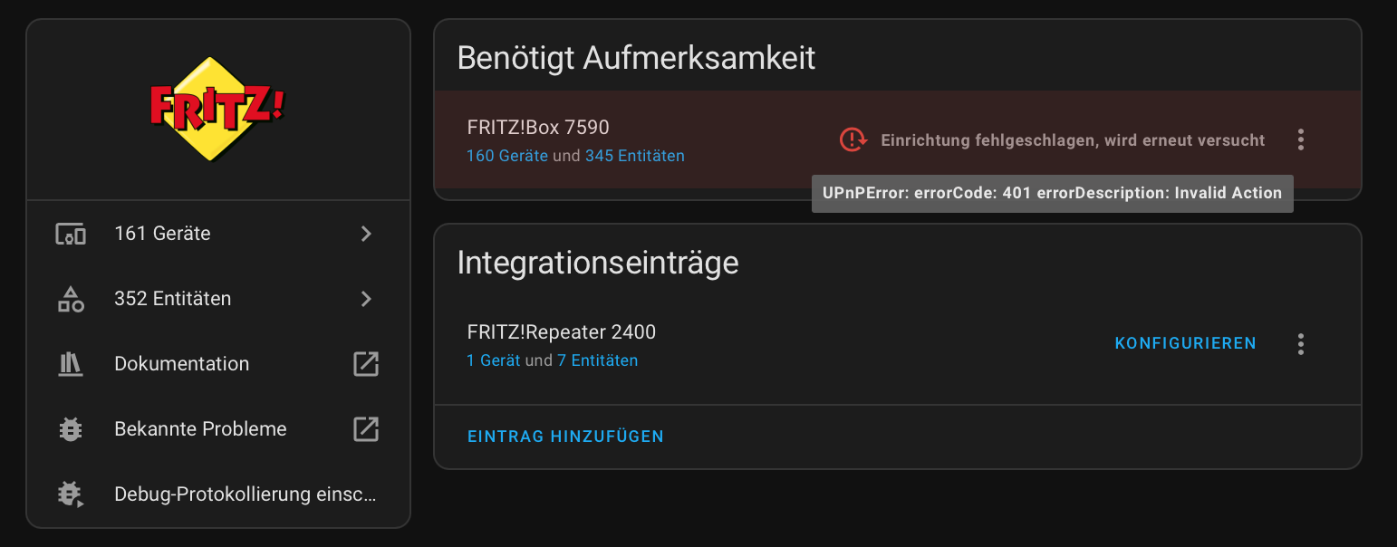This screenshot has height=547, width=1397.
Task: Open the 1 Gerät link under FRITZ!Repeater
Action: pyautogui.click(x=493, y=360)
